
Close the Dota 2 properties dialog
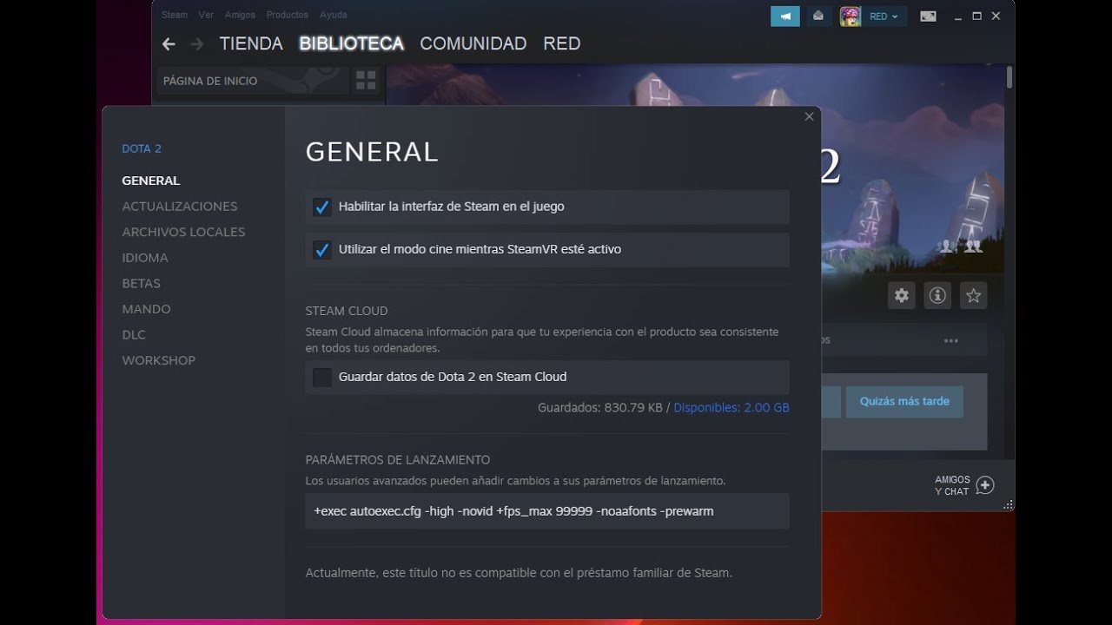(809, 116)
